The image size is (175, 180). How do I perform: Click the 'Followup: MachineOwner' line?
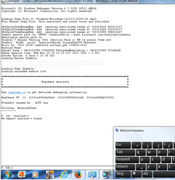[x=19, y=108]
